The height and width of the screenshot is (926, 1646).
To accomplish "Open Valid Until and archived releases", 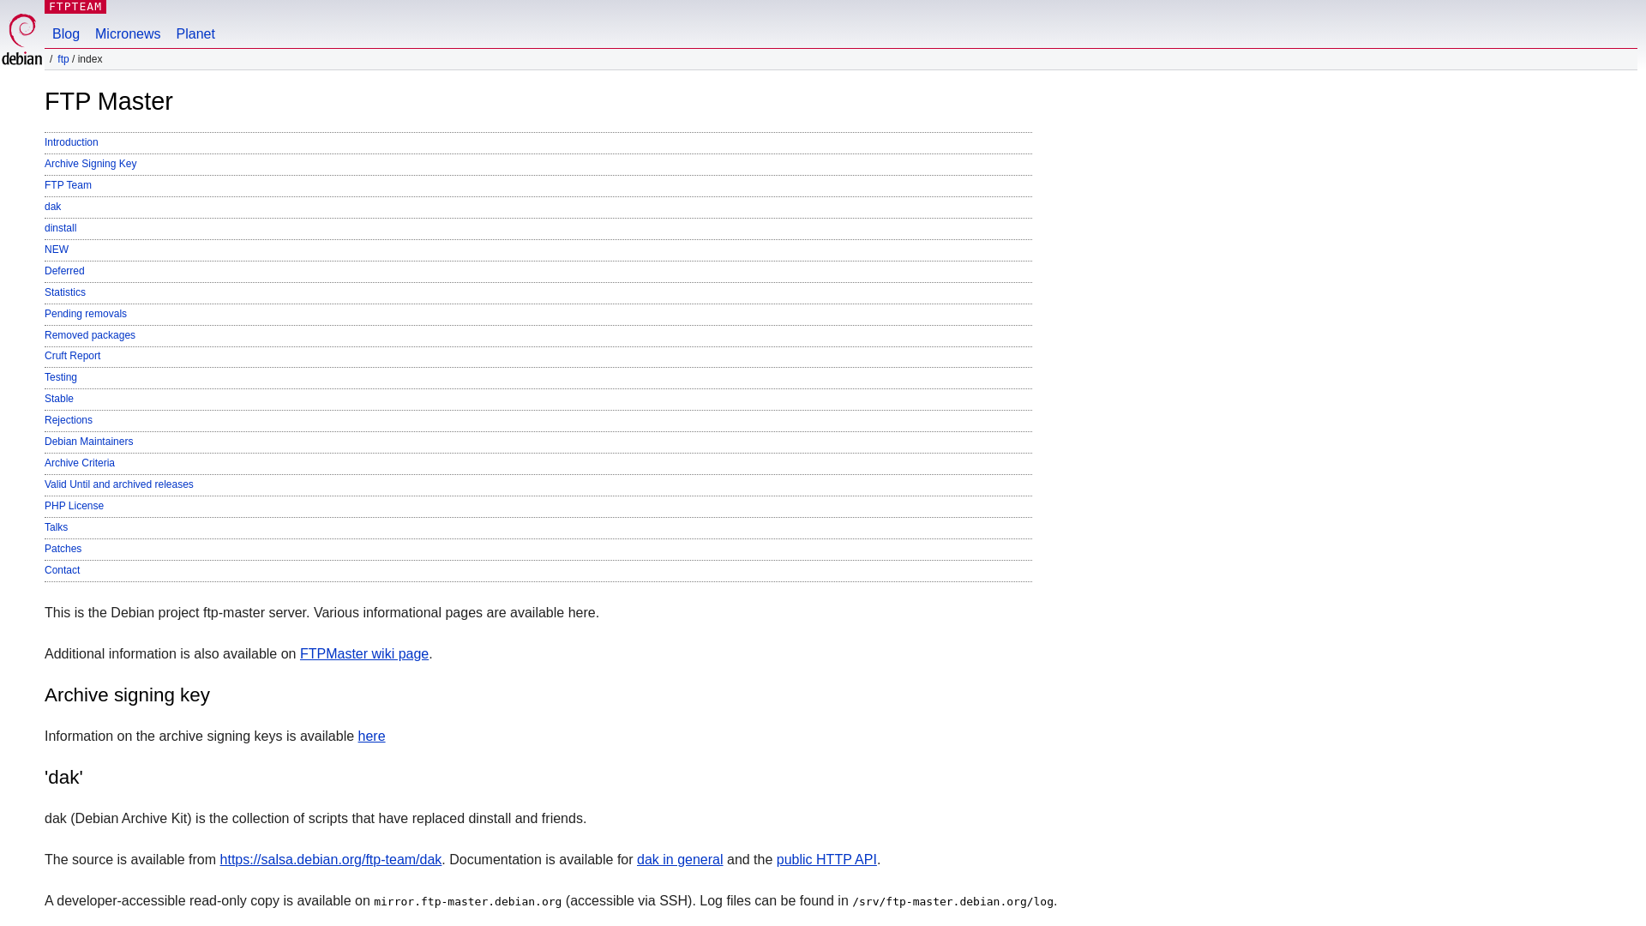I will [119, 484].
